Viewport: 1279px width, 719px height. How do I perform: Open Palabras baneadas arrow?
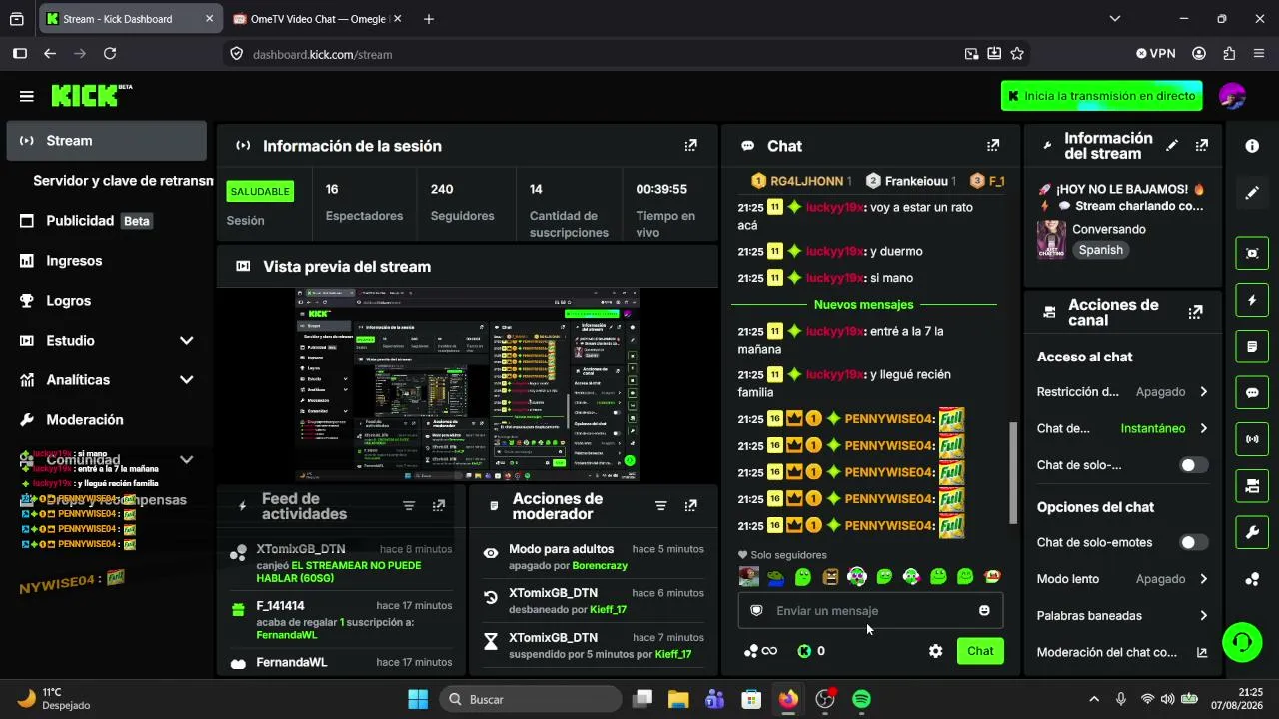(1203, 616)
